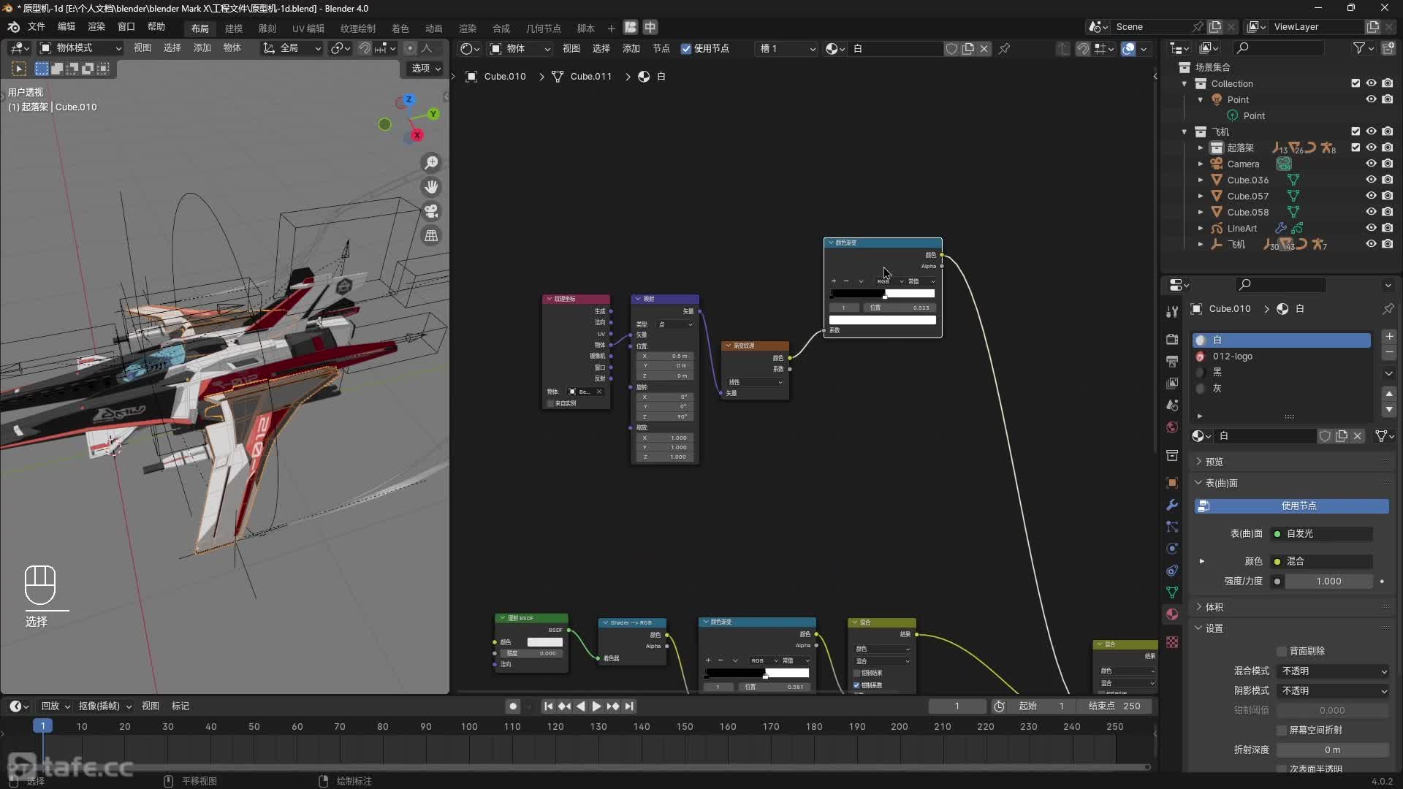1403x789 pixels.
Task: Expand the 起落架 collection in outliner
Action: click(x=1200, y=148)
